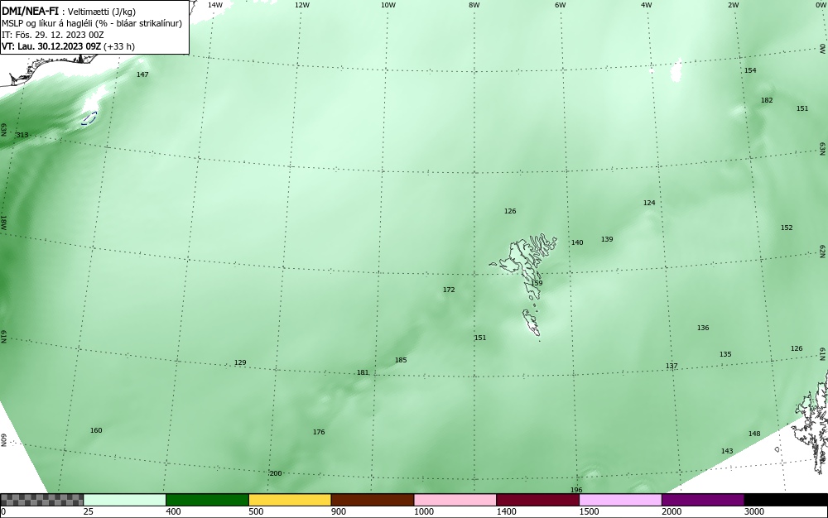Click the purple 2000-3000 legend swatch
The image size is (828, 518).
pyautogui.click(x=703, y=500)
